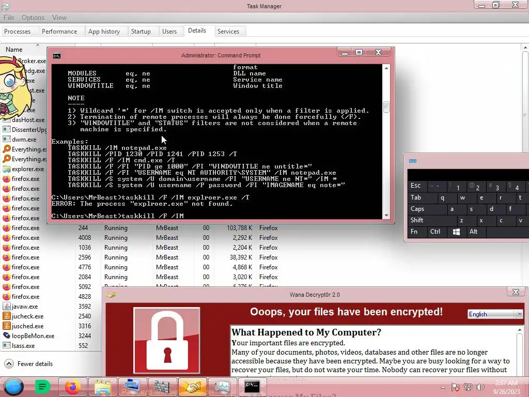This screenshot has width=529, height=397.
Task: Click the Wana Decrypt0r title bar icon
Action: point(111,295)
